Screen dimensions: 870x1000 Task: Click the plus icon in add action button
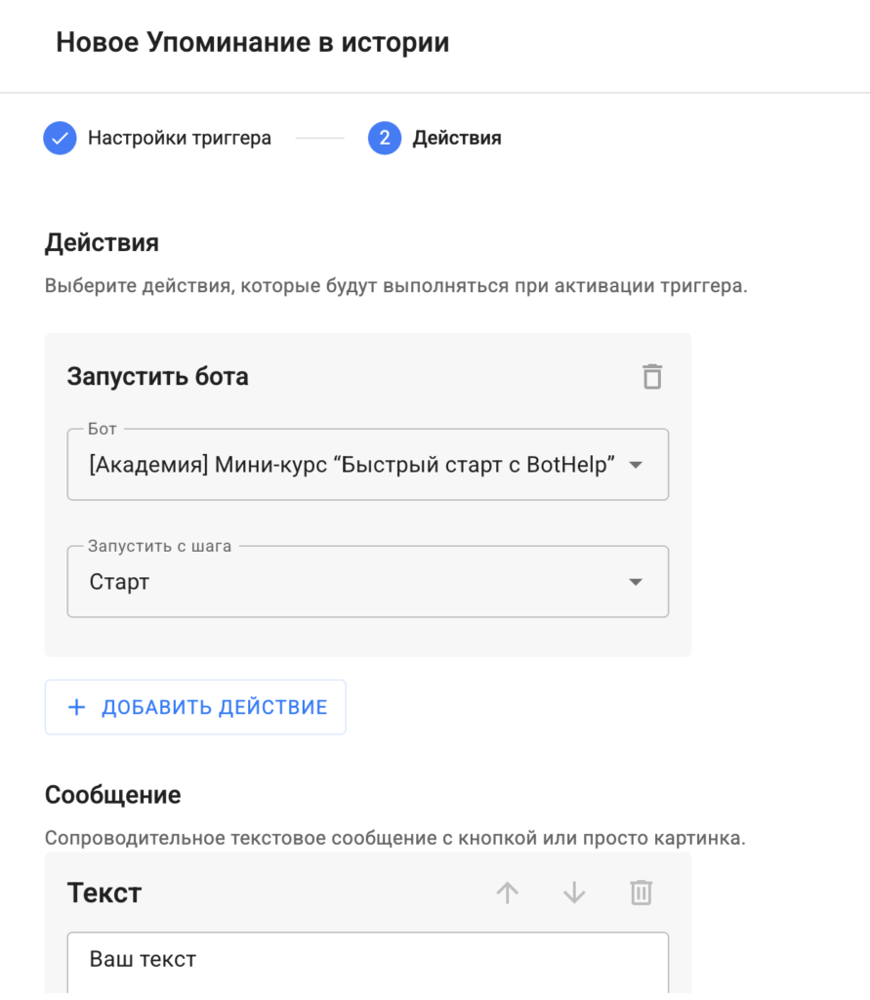coord(77,707)
